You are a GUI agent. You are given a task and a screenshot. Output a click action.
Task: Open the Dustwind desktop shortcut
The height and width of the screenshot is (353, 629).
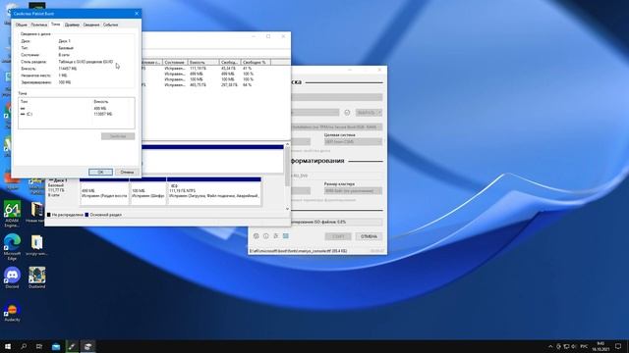tap(37, 277)
